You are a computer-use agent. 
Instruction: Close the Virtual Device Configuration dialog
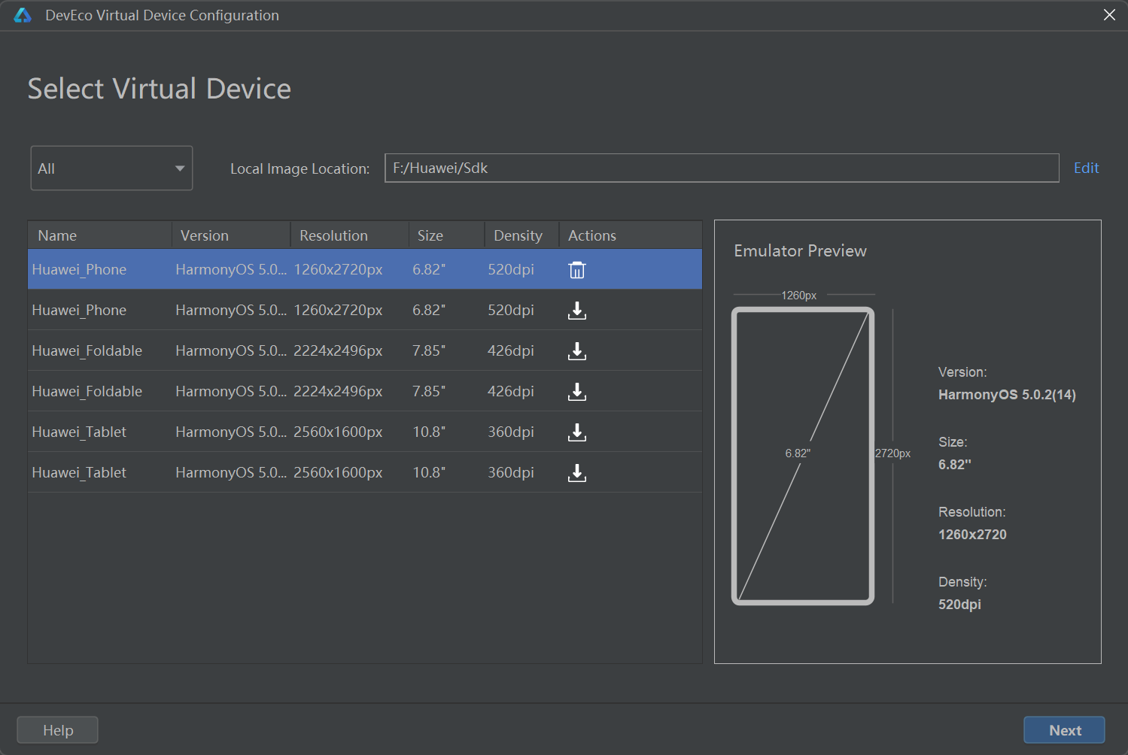point(1109,15)
